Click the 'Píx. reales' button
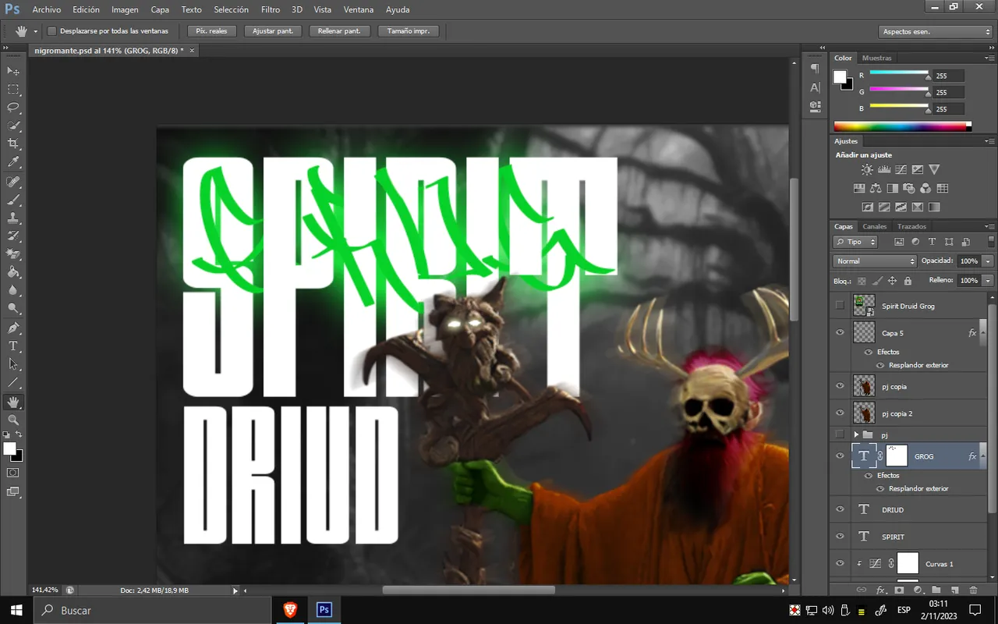The image size is (998, 624). coord(211,31)
